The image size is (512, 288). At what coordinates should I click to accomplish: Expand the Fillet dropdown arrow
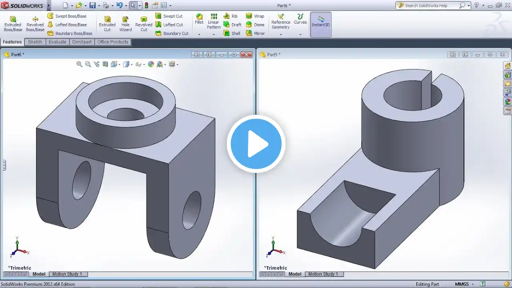click(199, 34)
